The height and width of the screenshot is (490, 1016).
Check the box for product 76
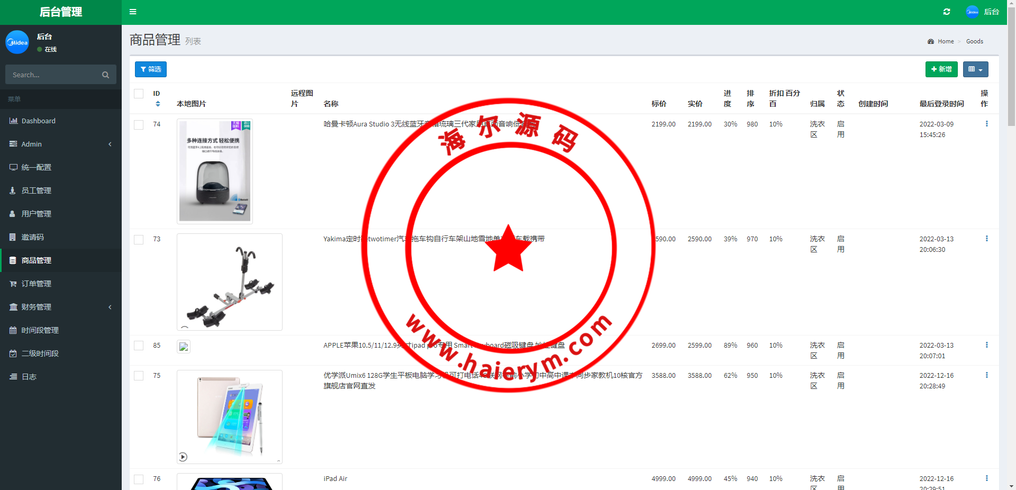tap(139, 479)
